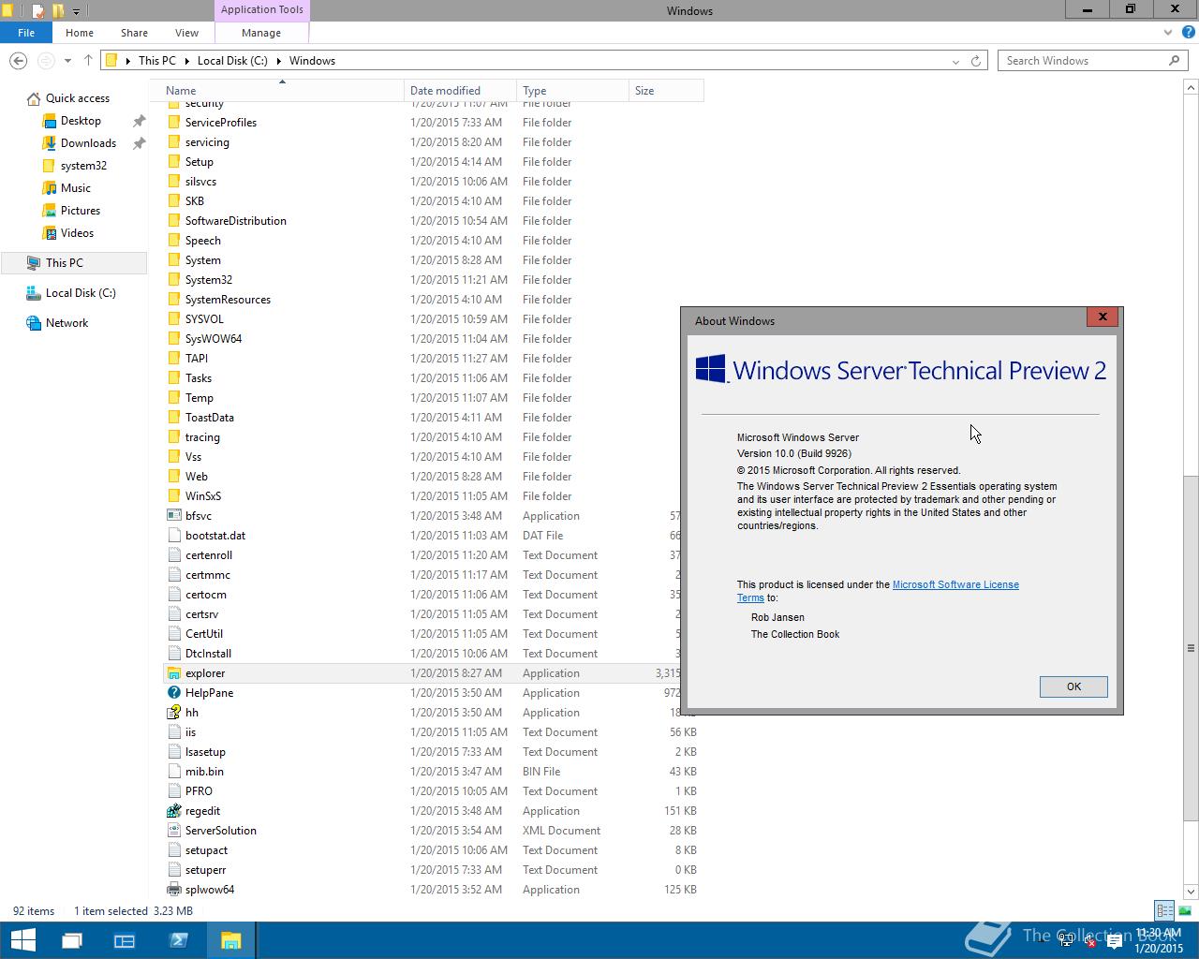Open the Manage tab under Application Tools
This screenshot has width=1199, height=959.
(261, 32)
